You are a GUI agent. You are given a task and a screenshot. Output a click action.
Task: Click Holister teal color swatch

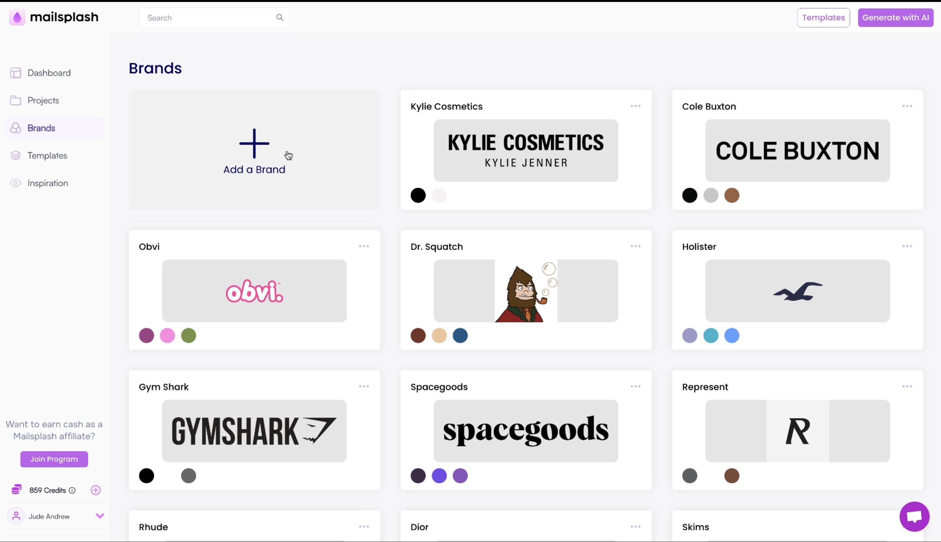coord(711,335)
